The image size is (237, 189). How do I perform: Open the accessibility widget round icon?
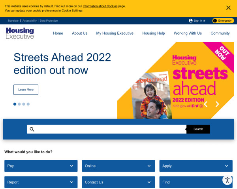[227, 180]
